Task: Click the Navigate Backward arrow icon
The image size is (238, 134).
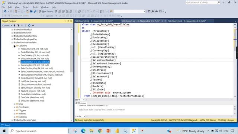Action: pyautogui.click(x=5, y=12)
